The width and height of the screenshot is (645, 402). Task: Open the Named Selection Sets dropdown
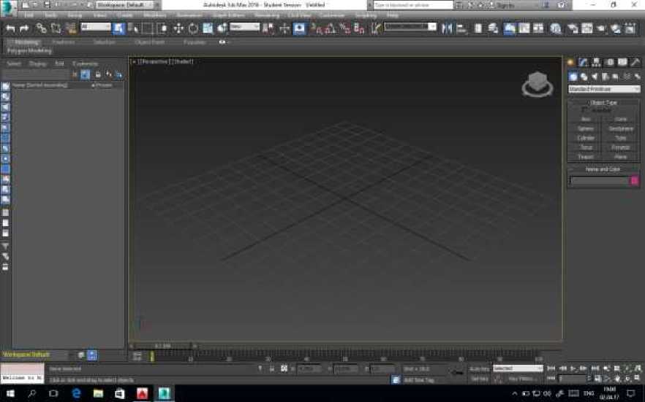(410, 27)
